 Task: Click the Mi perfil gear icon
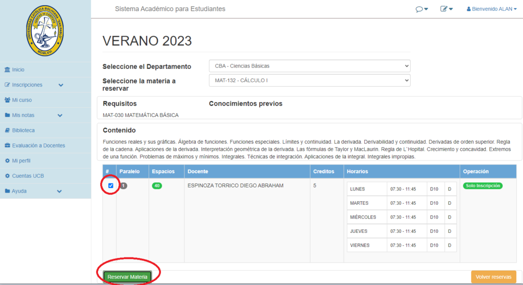7,161
